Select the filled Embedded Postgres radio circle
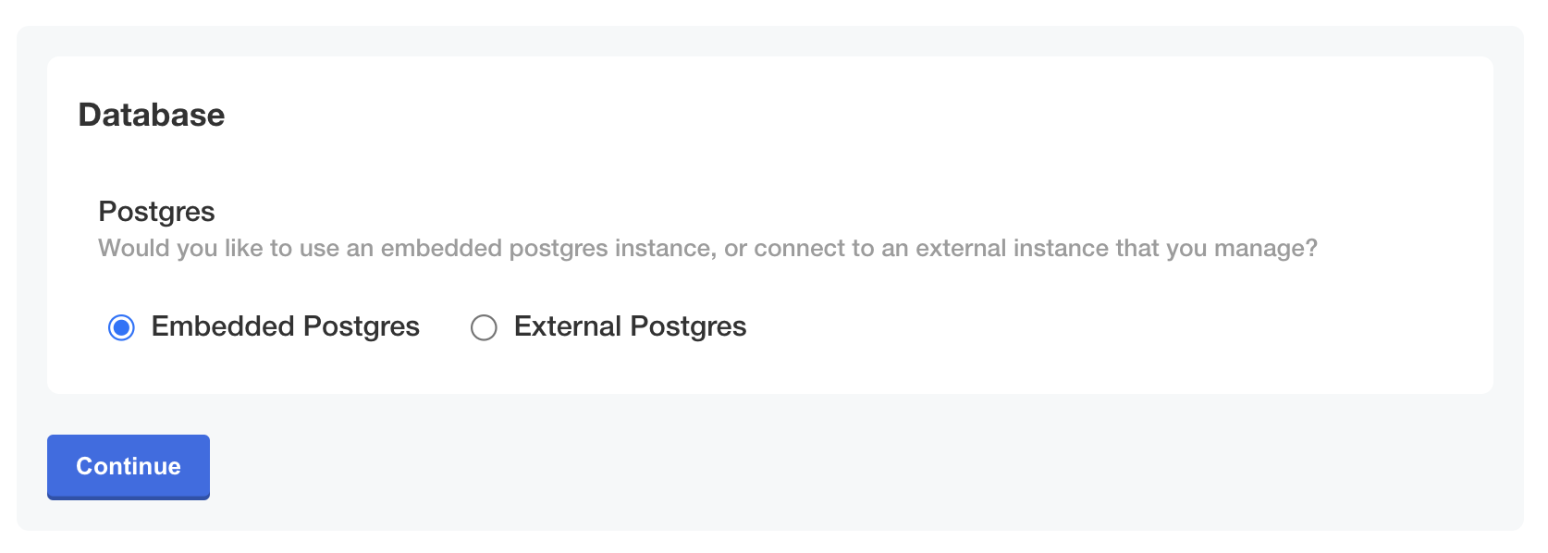This screenshot has width=1548, height=553. [121, 327]
